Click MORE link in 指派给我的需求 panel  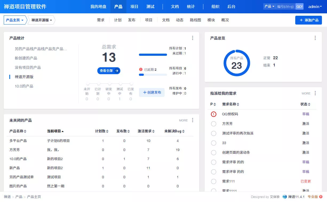[306, 93]
